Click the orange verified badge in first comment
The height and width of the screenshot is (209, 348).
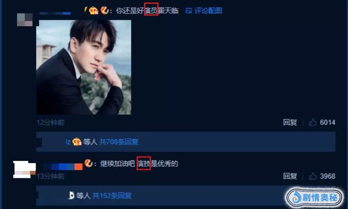(x=104, y=10)
